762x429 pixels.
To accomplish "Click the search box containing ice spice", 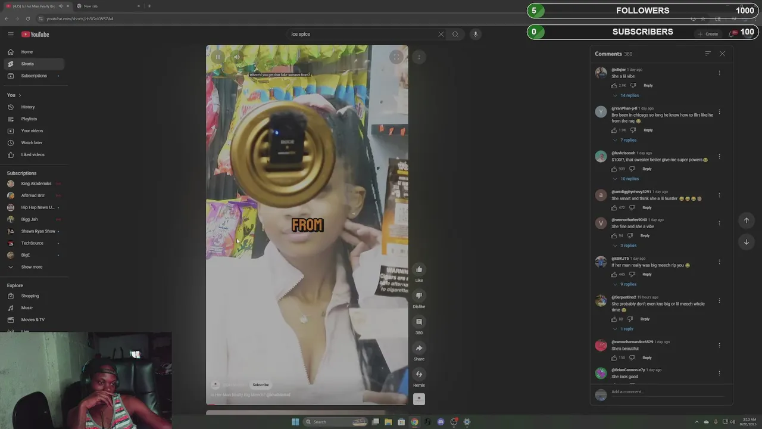I will tap(362, 34).
